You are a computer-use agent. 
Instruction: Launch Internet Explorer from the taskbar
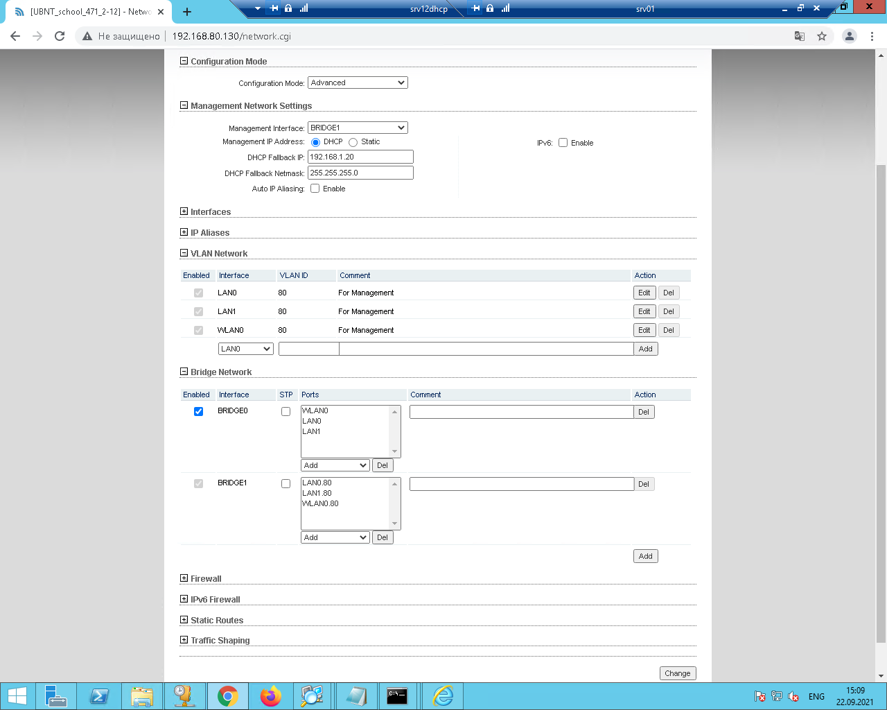(x=443, y=696)
